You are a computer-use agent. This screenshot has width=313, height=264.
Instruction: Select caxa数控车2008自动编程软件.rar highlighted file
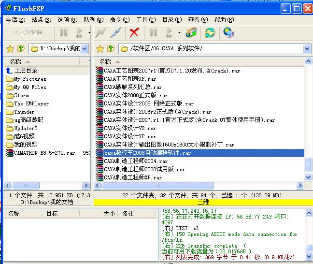199,153
